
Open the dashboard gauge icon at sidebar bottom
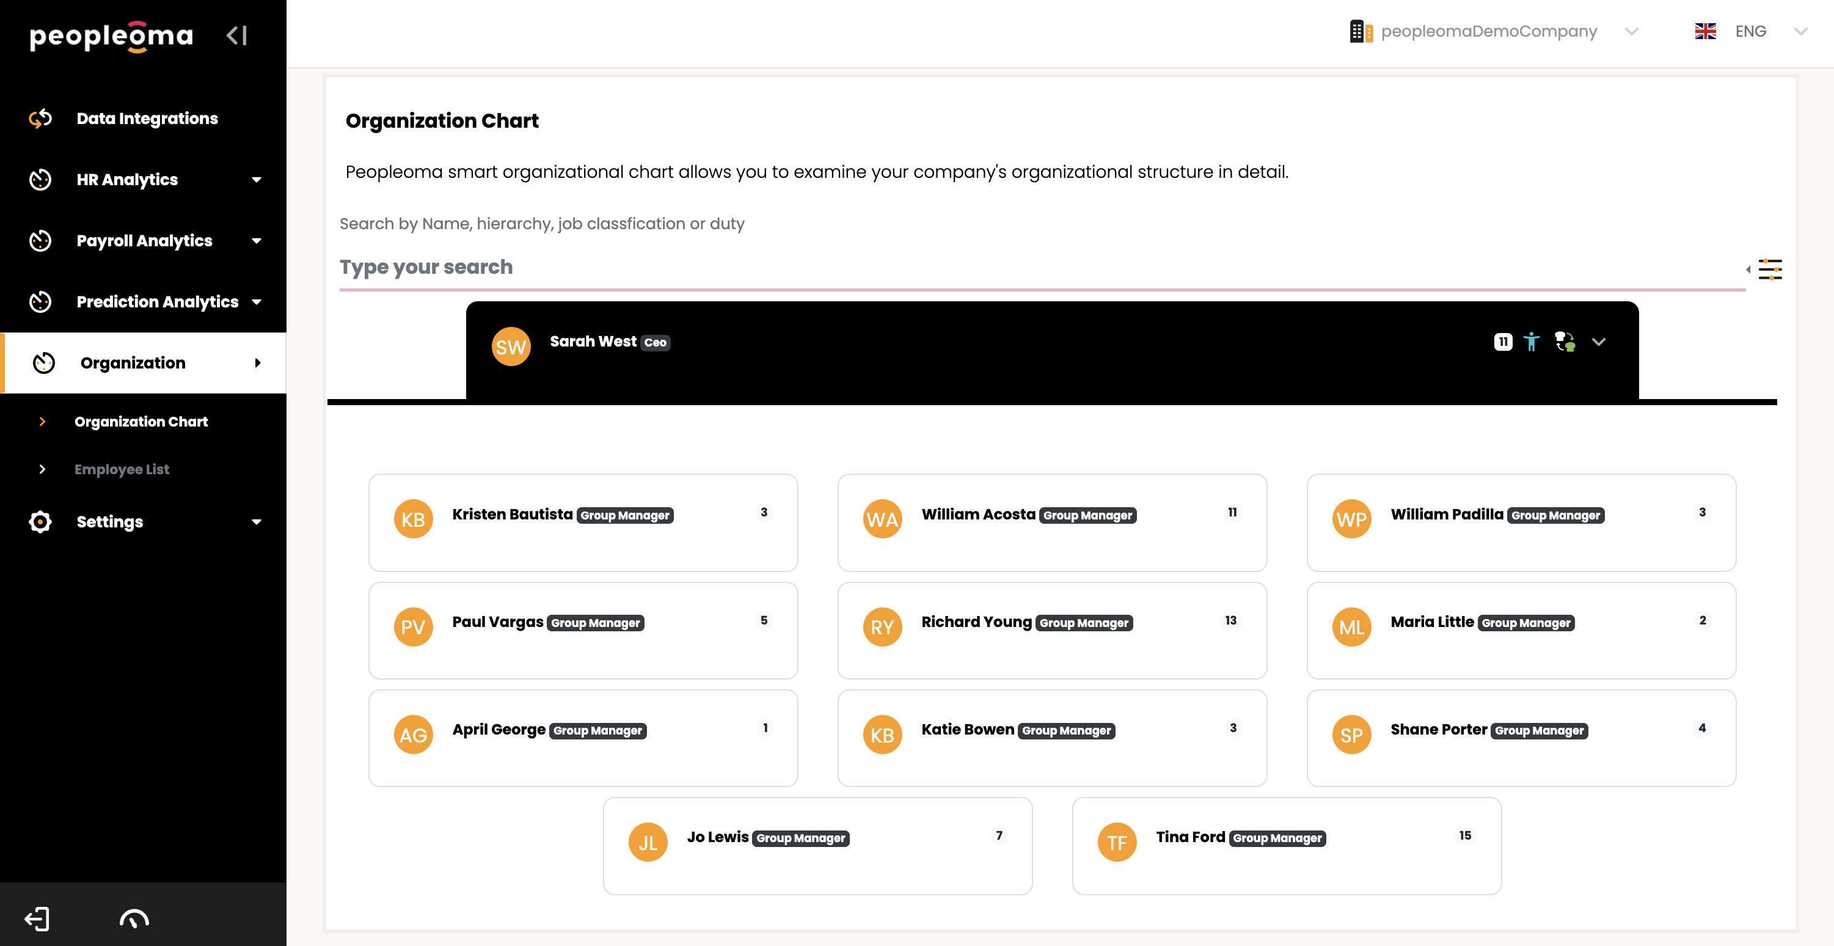click(134, 919)
